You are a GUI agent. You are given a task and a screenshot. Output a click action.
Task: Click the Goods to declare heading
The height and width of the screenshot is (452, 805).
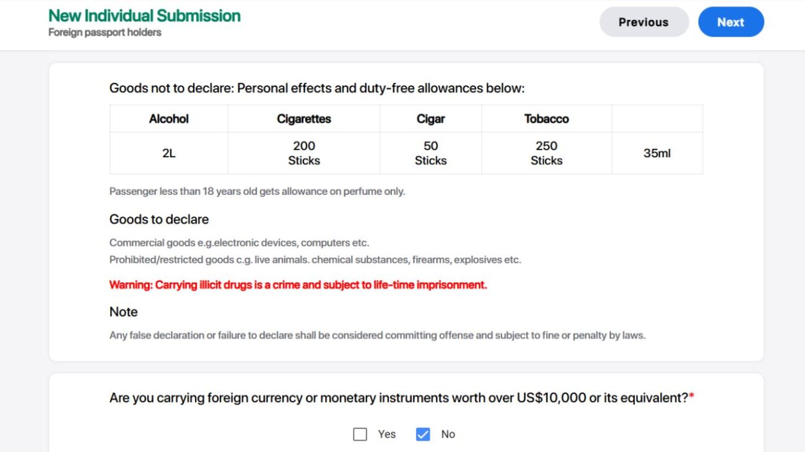(x=159, y=220)
